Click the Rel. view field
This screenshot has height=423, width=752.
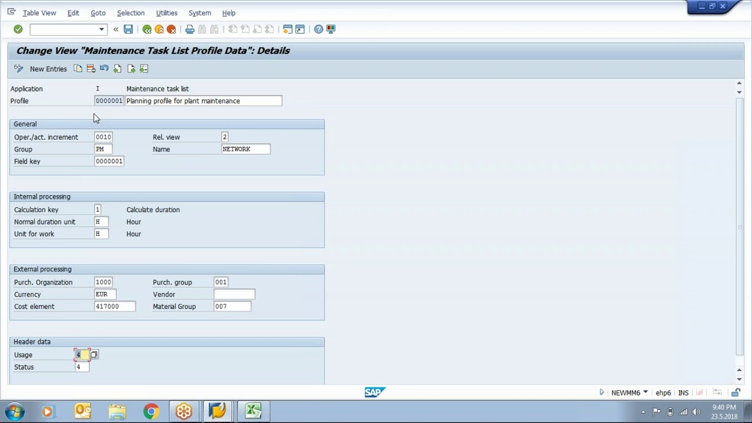224,137
